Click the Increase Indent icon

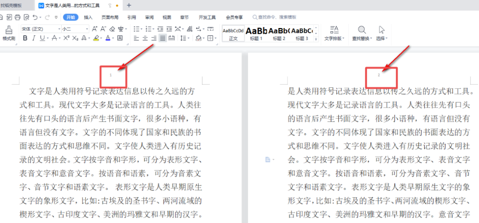coord(169,29)
